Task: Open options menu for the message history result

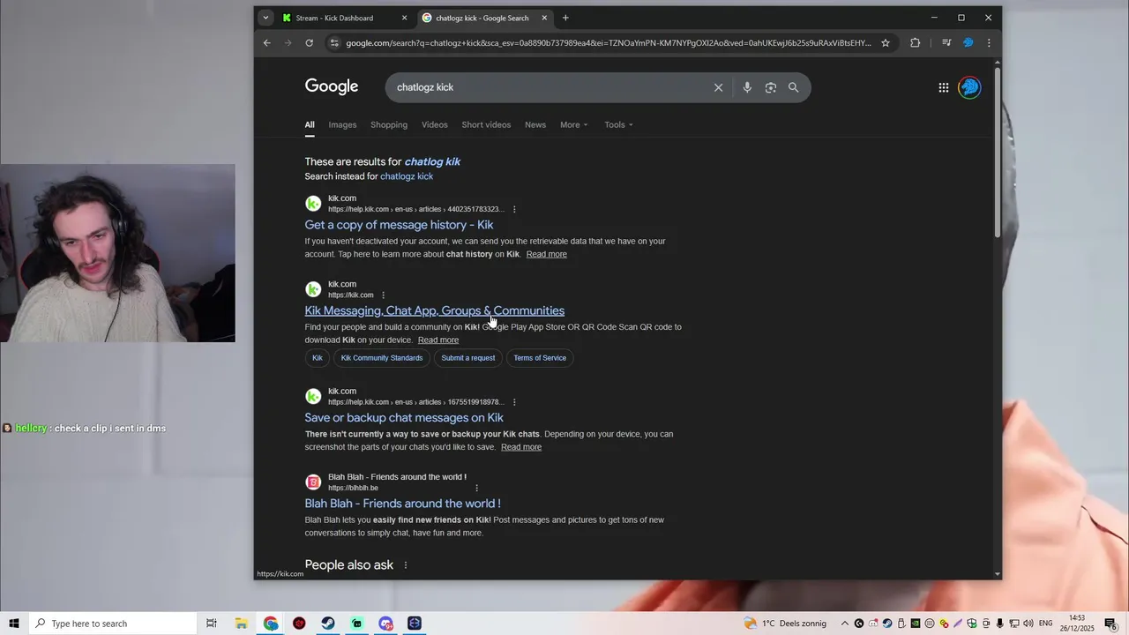Action: pyautogui.click(x=514, y=209)
